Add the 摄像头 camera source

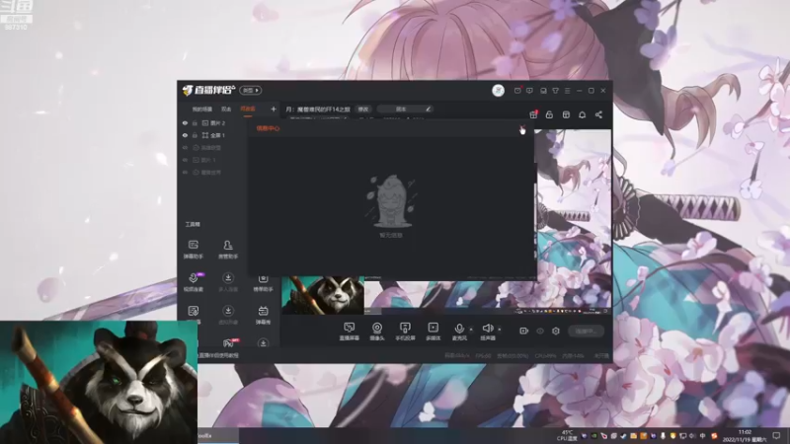pos(377,332)
